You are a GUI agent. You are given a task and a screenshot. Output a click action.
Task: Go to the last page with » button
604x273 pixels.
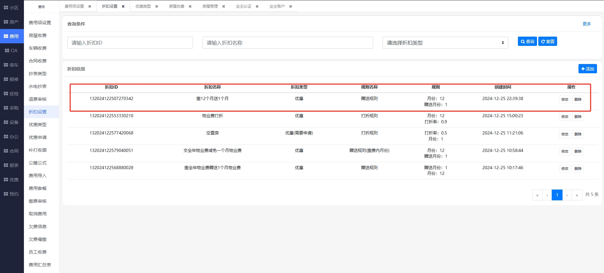(x=577, y=195)
